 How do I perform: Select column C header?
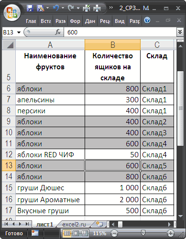[x=157, y=45]
